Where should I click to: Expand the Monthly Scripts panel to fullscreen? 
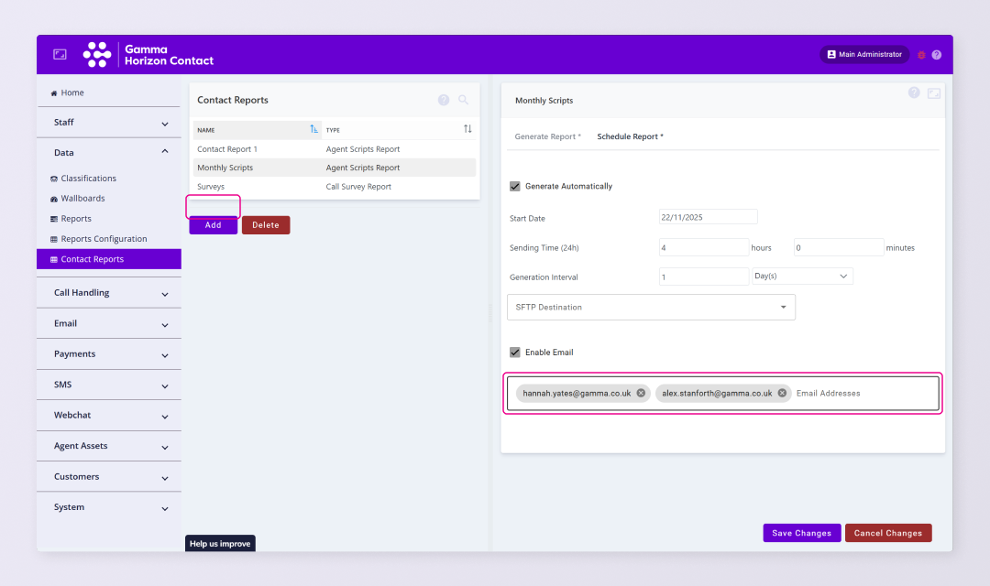point(933,93)
